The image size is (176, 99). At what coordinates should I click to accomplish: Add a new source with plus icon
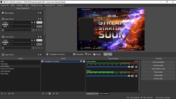43,94
